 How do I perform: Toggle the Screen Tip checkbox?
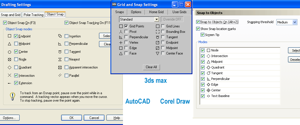pyautogui.click(x=202, y=35)
